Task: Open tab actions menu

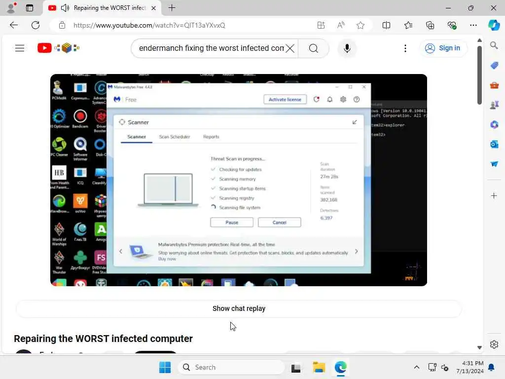Action: pos(30,8)
